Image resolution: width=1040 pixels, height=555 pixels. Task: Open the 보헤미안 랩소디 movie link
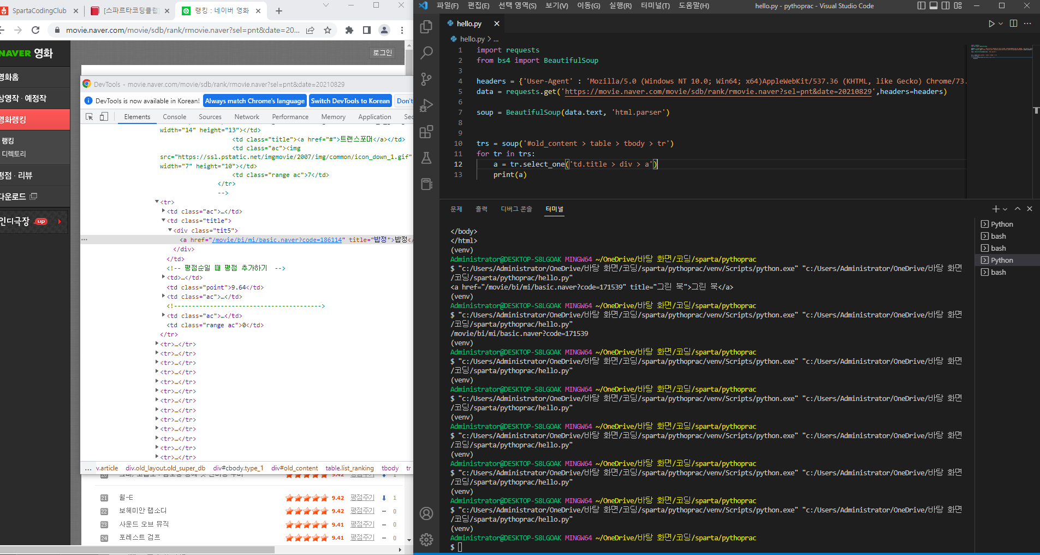click(143, 511)
